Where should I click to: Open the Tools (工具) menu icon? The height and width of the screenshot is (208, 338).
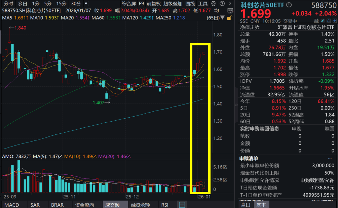[203, 3]
